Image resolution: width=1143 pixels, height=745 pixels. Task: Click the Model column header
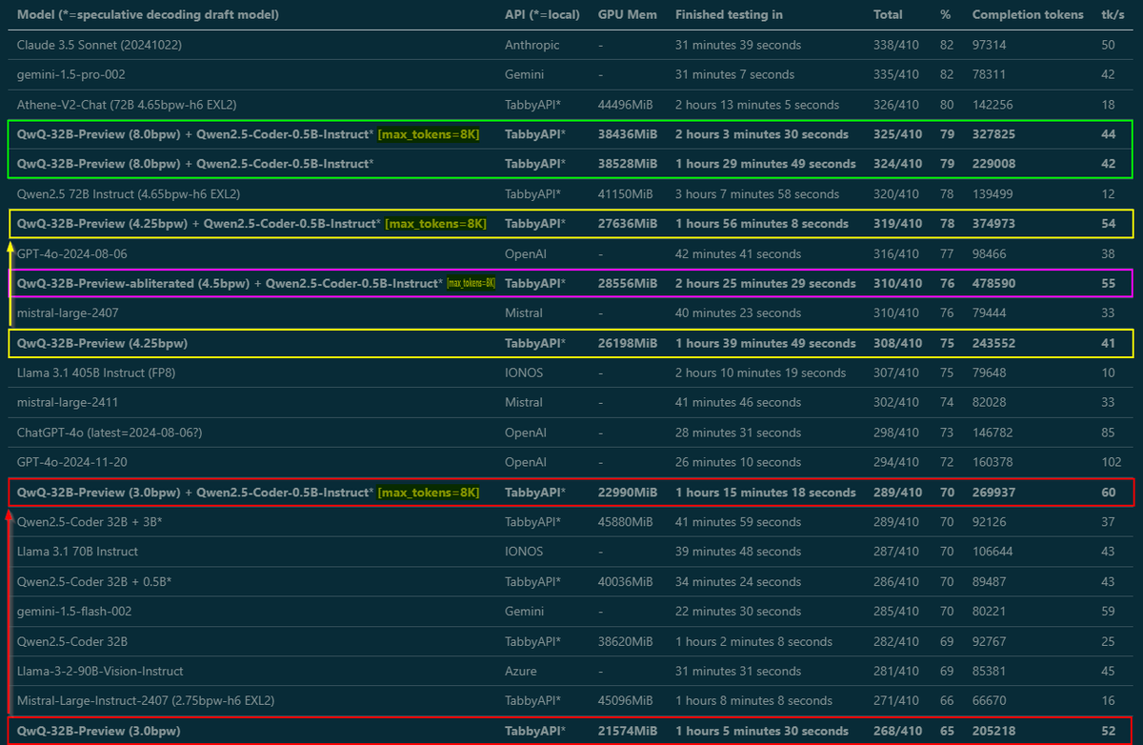pos(148,14)
